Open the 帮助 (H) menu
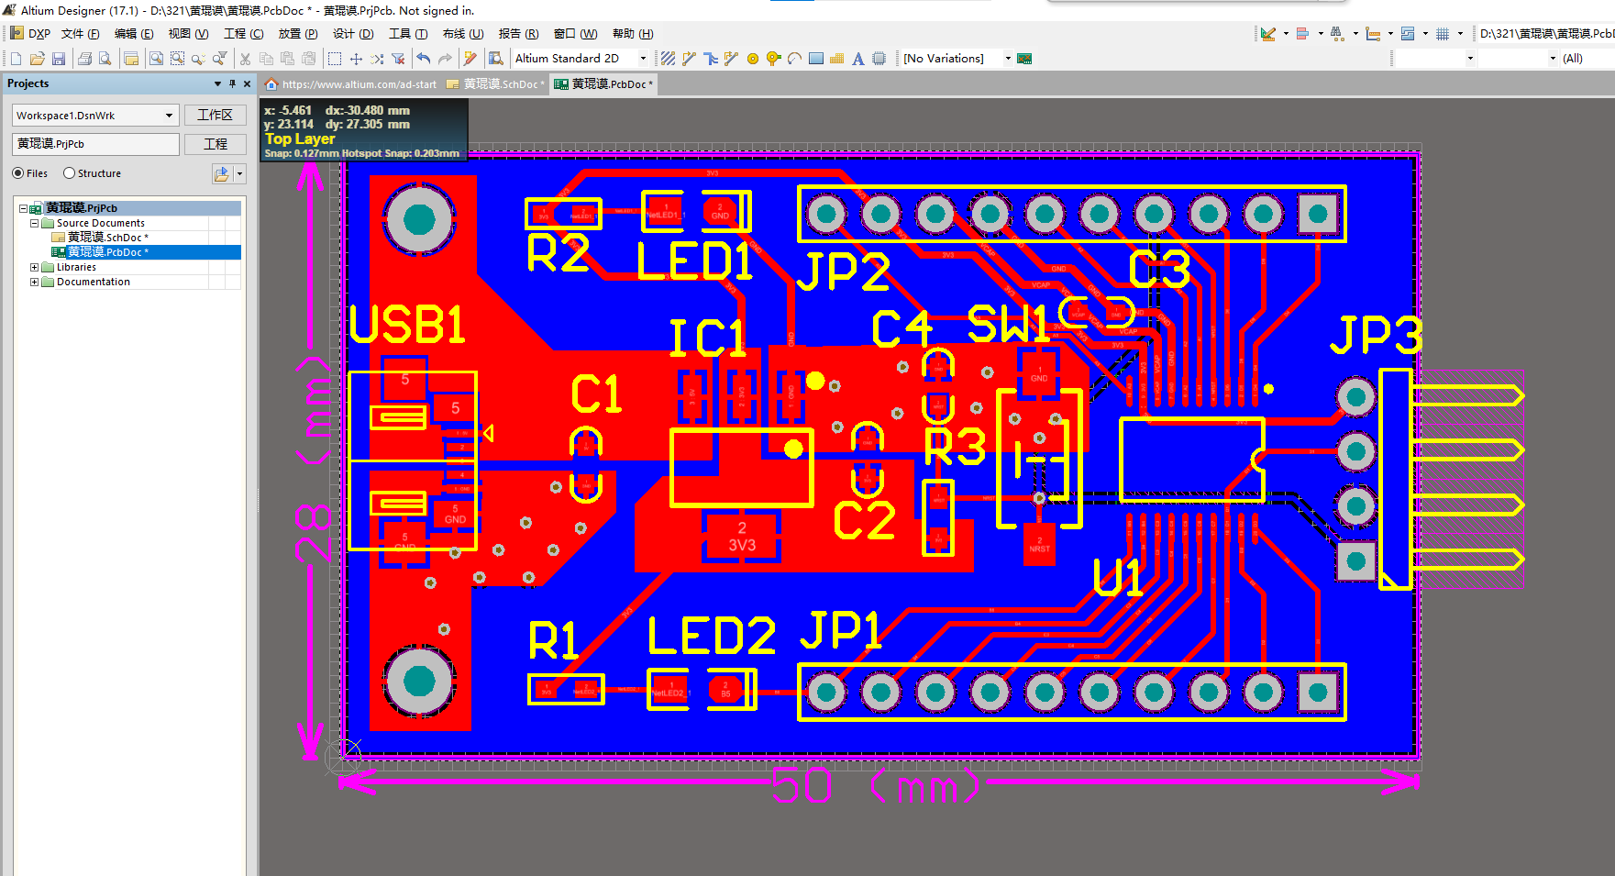The height and width of the screenshot is (876, 1615). pos(633,34)
